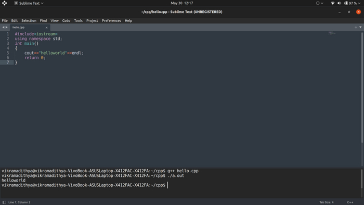This screenshot has height=205, width=364.
Task: Click the circular status indicator in top bar
Action: 318,3
